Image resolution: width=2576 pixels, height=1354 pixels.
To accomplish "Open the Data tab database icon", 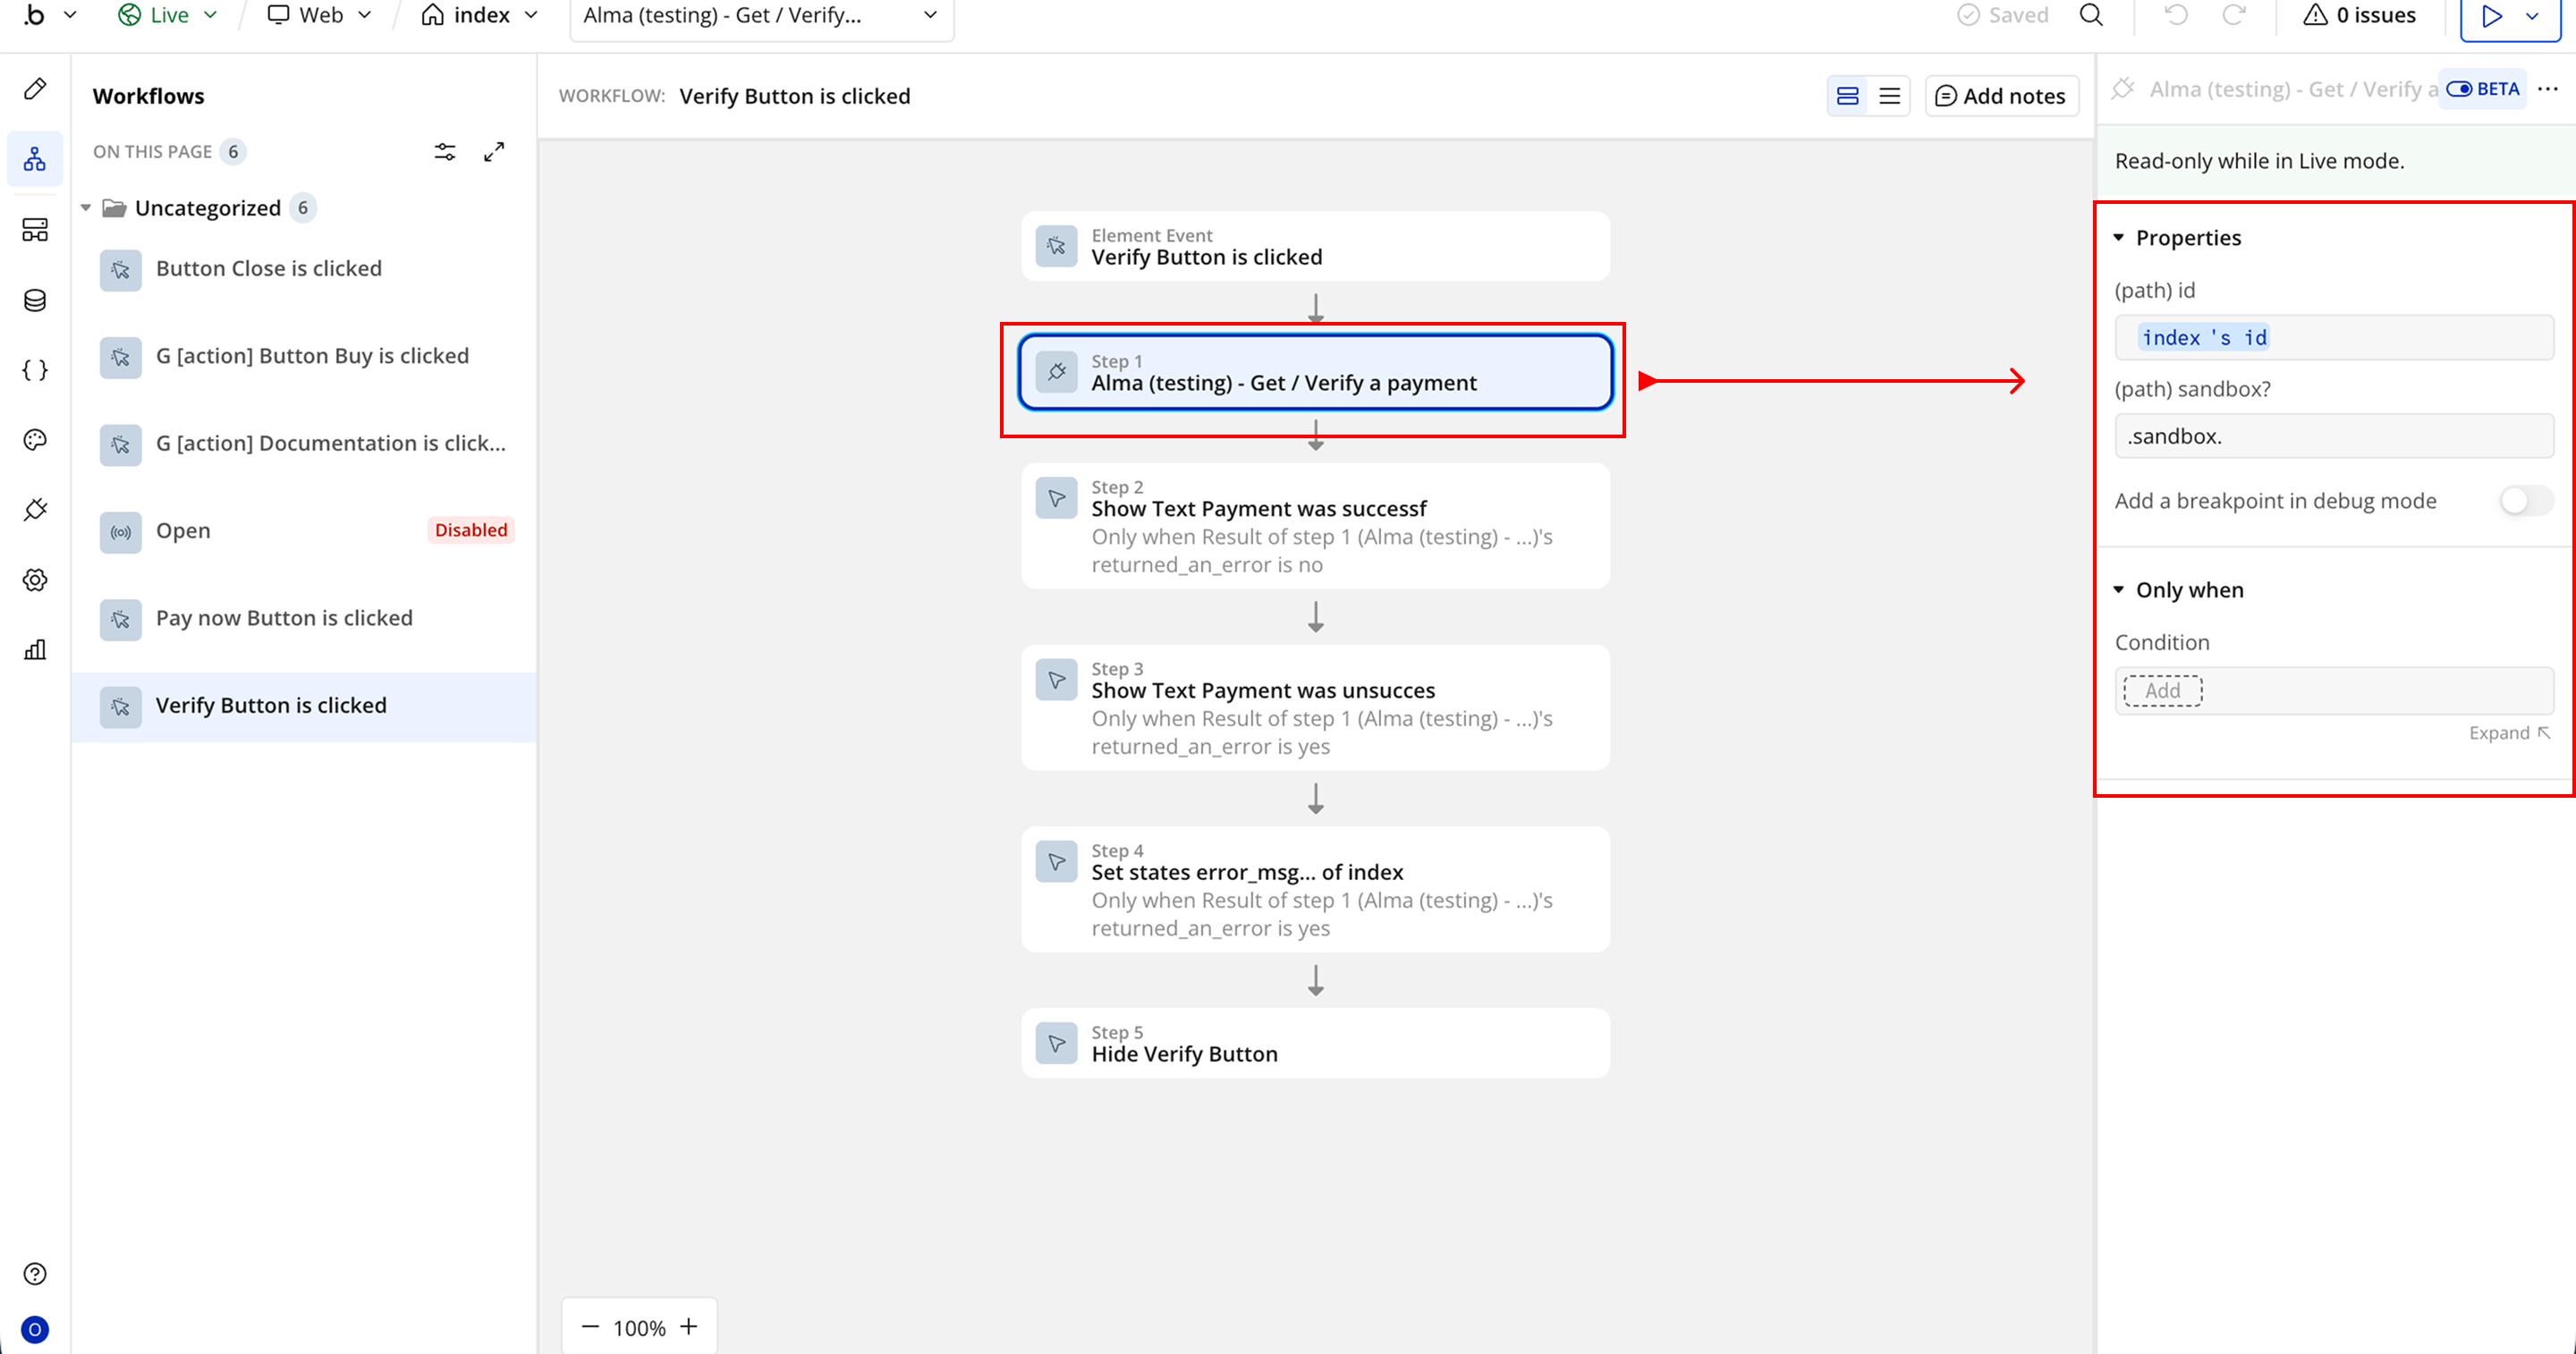I will coord(35,300).
